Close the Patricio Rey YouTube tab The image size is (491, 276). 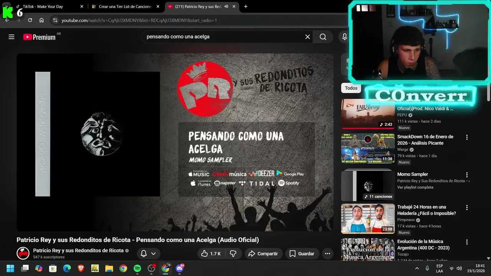[x=234, y=7]
